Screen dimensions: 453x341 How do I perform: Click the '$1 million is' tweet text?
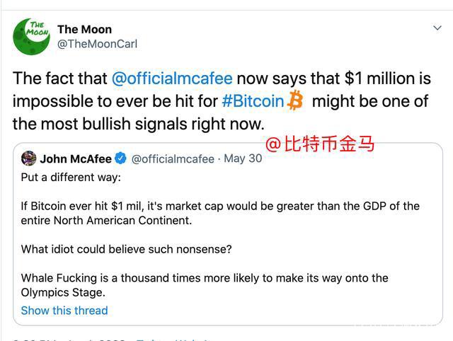388,79
